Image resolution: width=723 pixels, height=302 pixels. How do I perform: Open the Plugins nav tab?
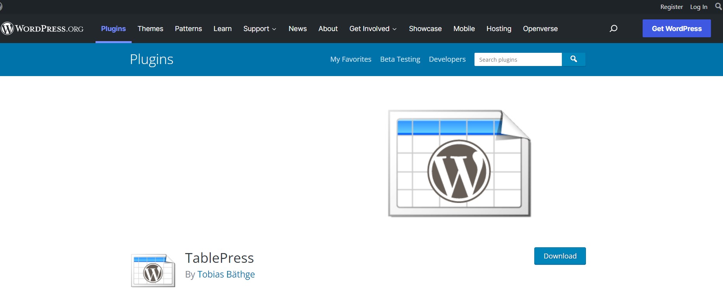[113, 29]
